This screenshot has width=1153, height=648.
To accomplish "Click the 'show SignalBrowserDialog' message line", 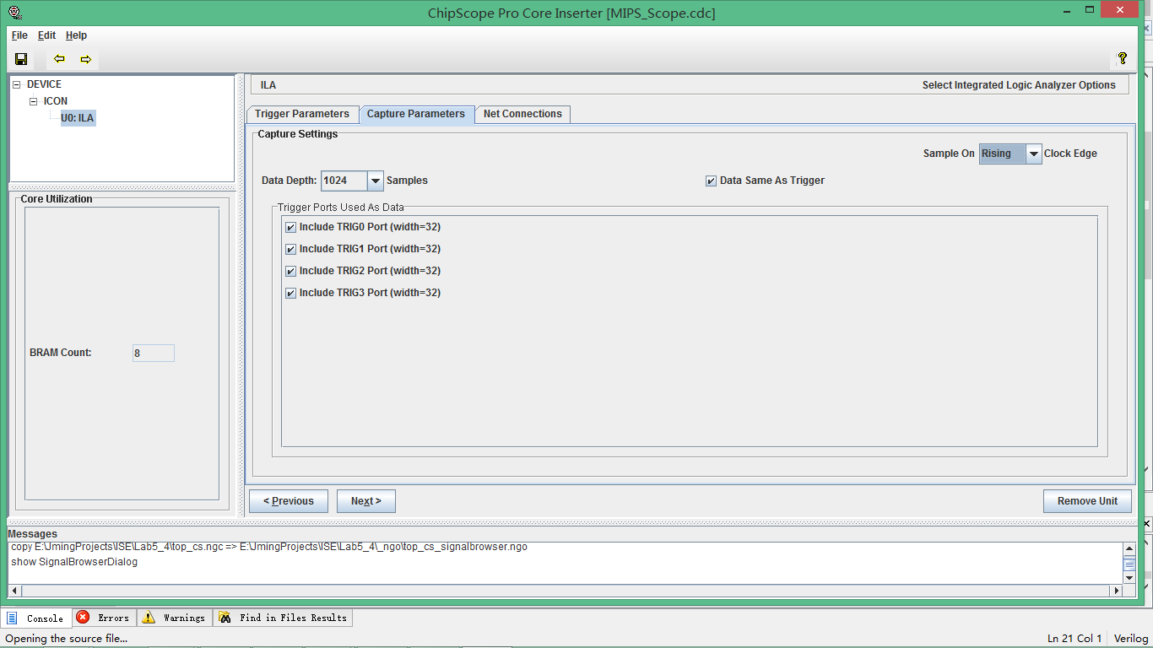I will (x=74, y=562).
